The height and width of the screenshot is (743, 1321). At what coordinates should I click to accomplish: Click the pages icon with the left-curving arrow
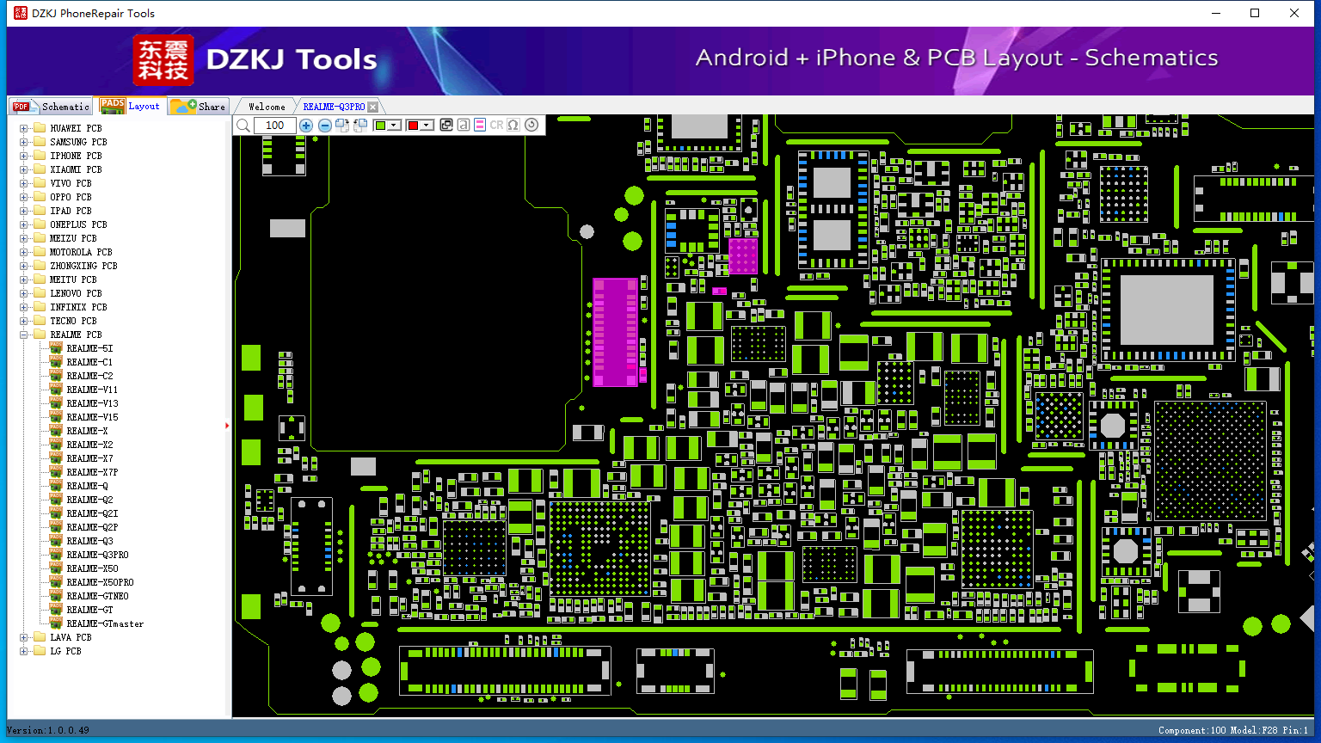click(x=360, y=126)
